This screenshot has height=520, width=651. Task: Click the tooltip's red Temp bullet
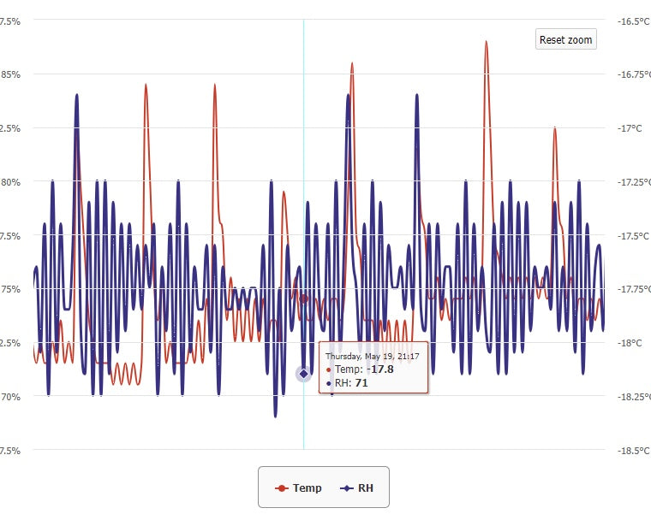point(329,369)
